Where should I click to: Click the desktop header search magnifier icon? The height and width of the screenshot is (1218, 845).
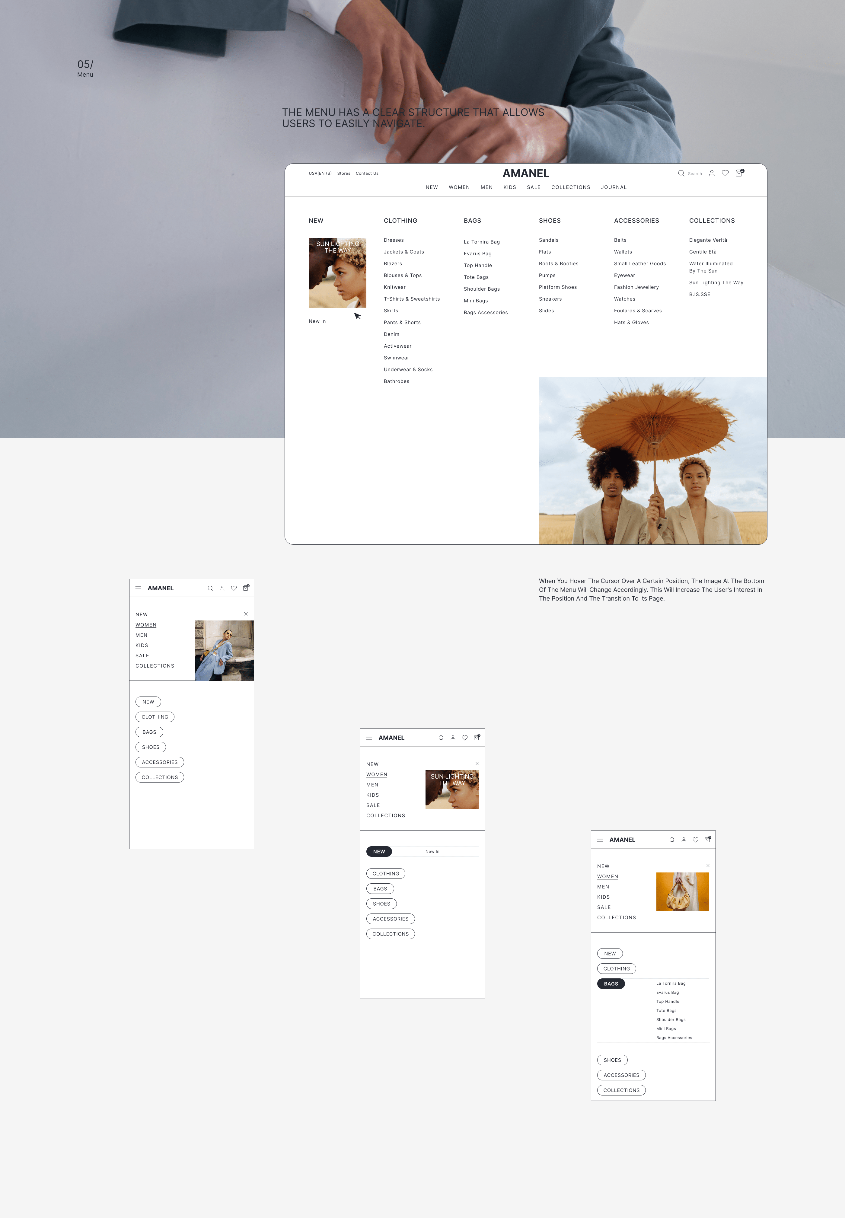point(681,173)
